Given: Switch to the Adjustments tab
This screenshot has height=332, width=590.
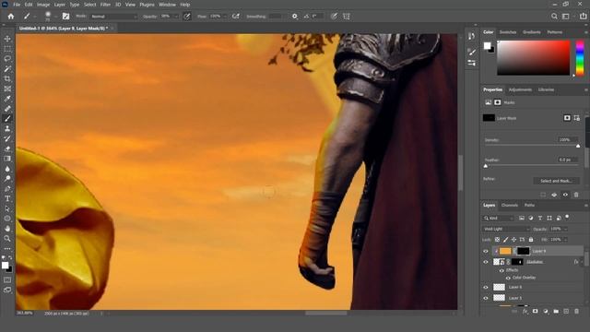Looking at the screenshot, I should tap(520, 90).
